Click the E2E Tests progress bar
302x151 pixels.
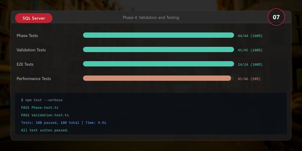point(159,64)
